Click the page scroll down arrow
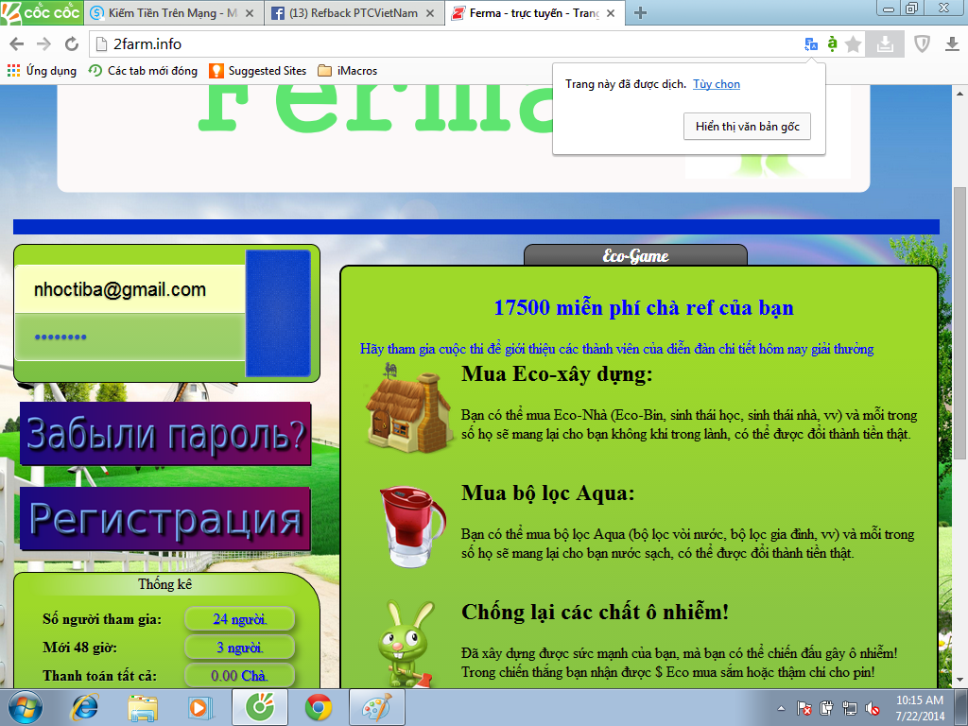Image resolution: width=968 pixels, height=726 pixels. pyautogui.click(x=960, y=681)
